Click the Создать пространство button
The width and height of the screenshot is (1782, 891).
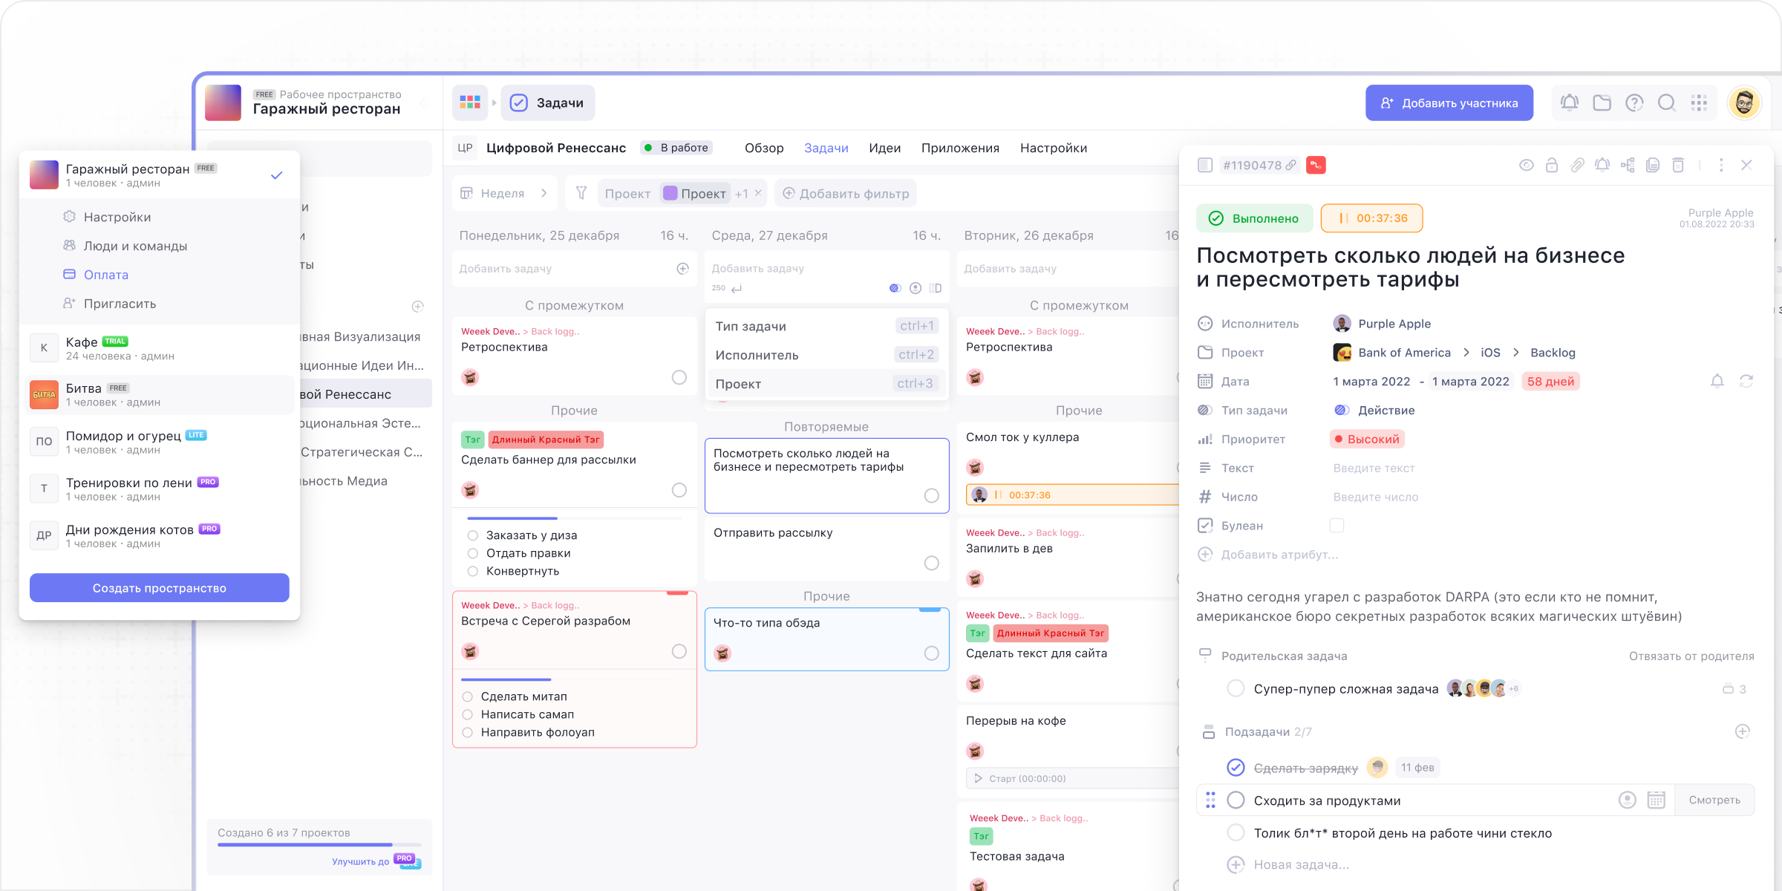click(x=160, y=588)
